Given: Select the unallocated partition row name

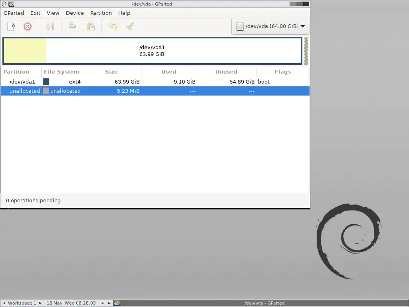Looking at the screenshot, I should pos(25,91).
